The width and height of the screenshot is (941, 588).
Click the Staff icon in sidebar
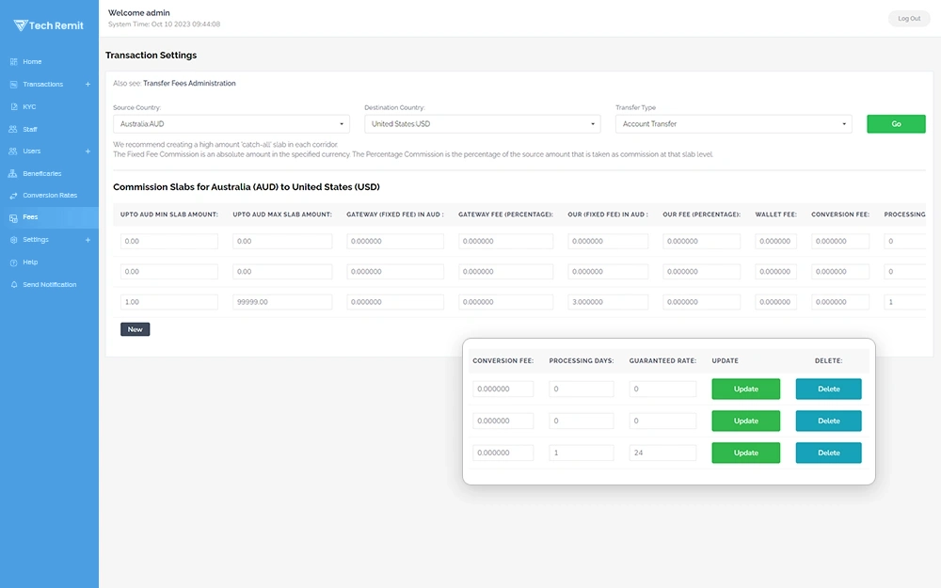click(x=13, y=129)
